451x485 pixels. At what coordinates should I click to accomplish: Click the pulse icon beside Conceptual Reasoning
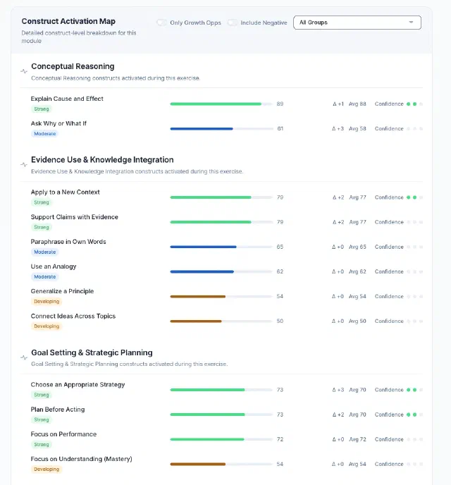click(24, 71)
